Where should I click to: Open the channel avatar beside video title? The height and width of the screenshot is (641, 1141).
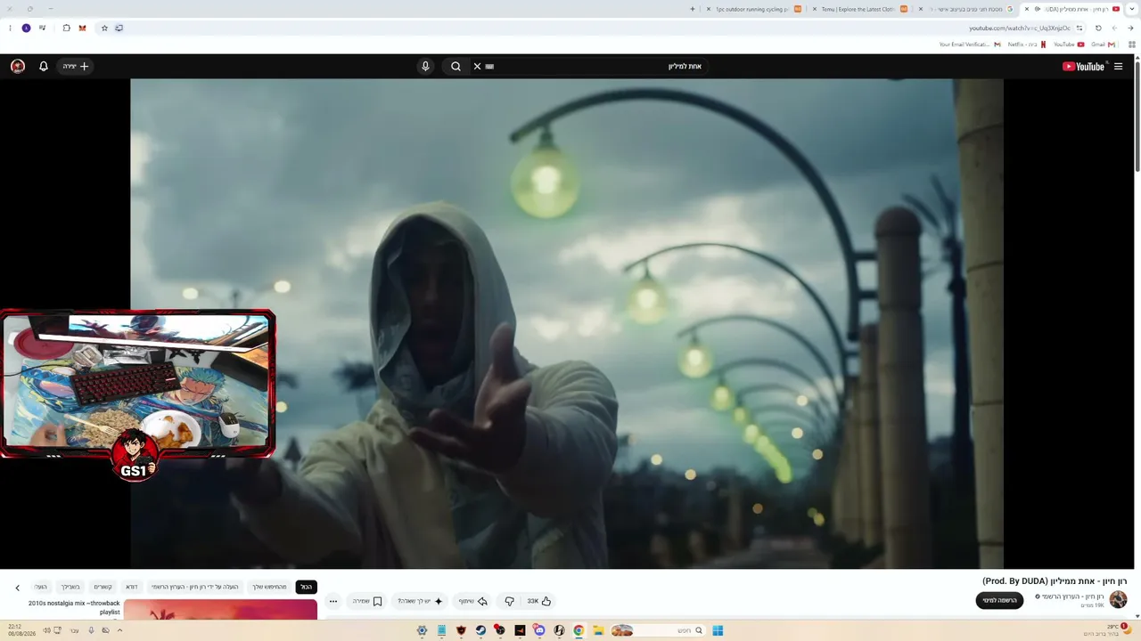coord(1118,599)
